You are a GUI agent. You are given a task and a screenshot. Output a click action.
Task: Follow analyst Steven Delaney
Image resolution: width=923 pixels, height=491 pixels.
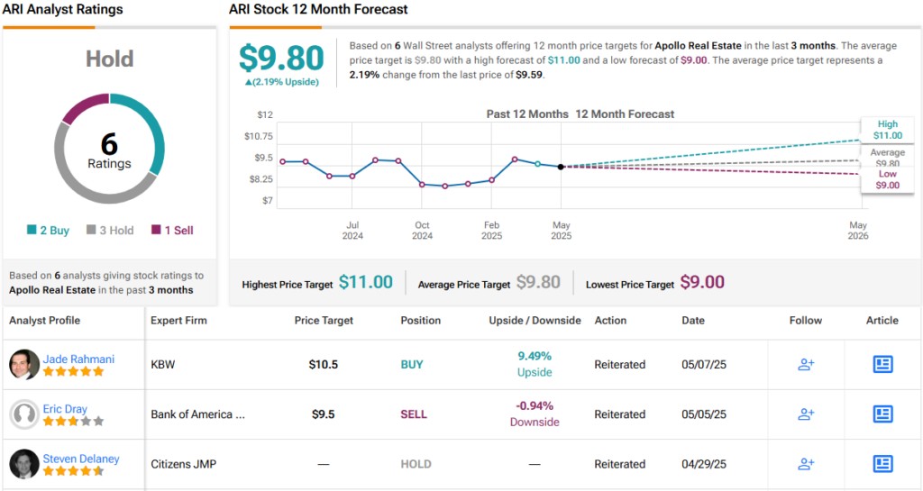[806, 464]
